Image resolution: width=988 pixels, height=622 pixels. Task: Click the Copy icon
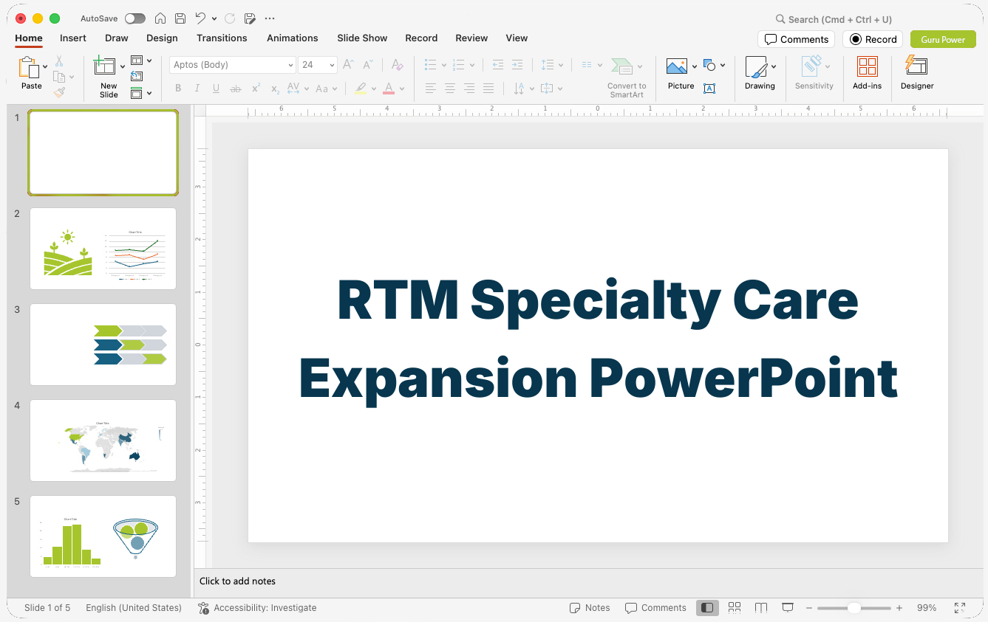tap(59, 77)
